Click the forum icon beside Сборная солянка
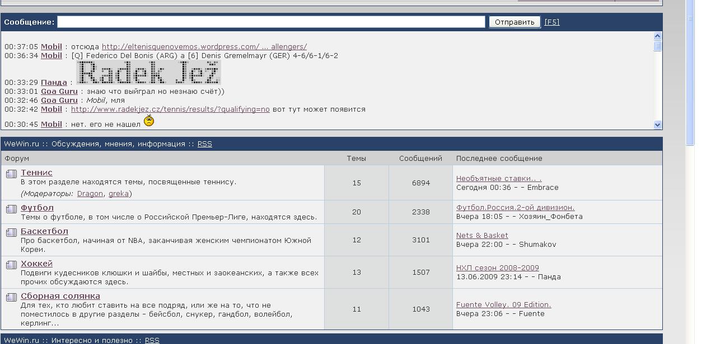This screenshot has width=711, height=344. pyautogui.click(x=11, y=297)
